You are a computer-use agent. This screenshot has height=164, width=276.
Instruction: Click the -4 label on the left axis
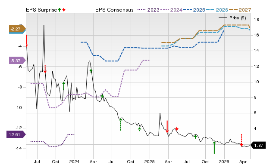coord(20,46)
